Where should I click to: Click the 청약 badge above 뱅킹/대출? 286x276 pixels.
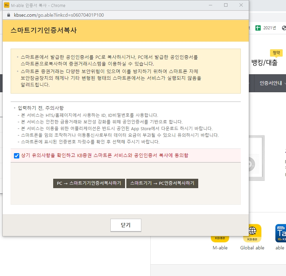click(x=276, y=53)
